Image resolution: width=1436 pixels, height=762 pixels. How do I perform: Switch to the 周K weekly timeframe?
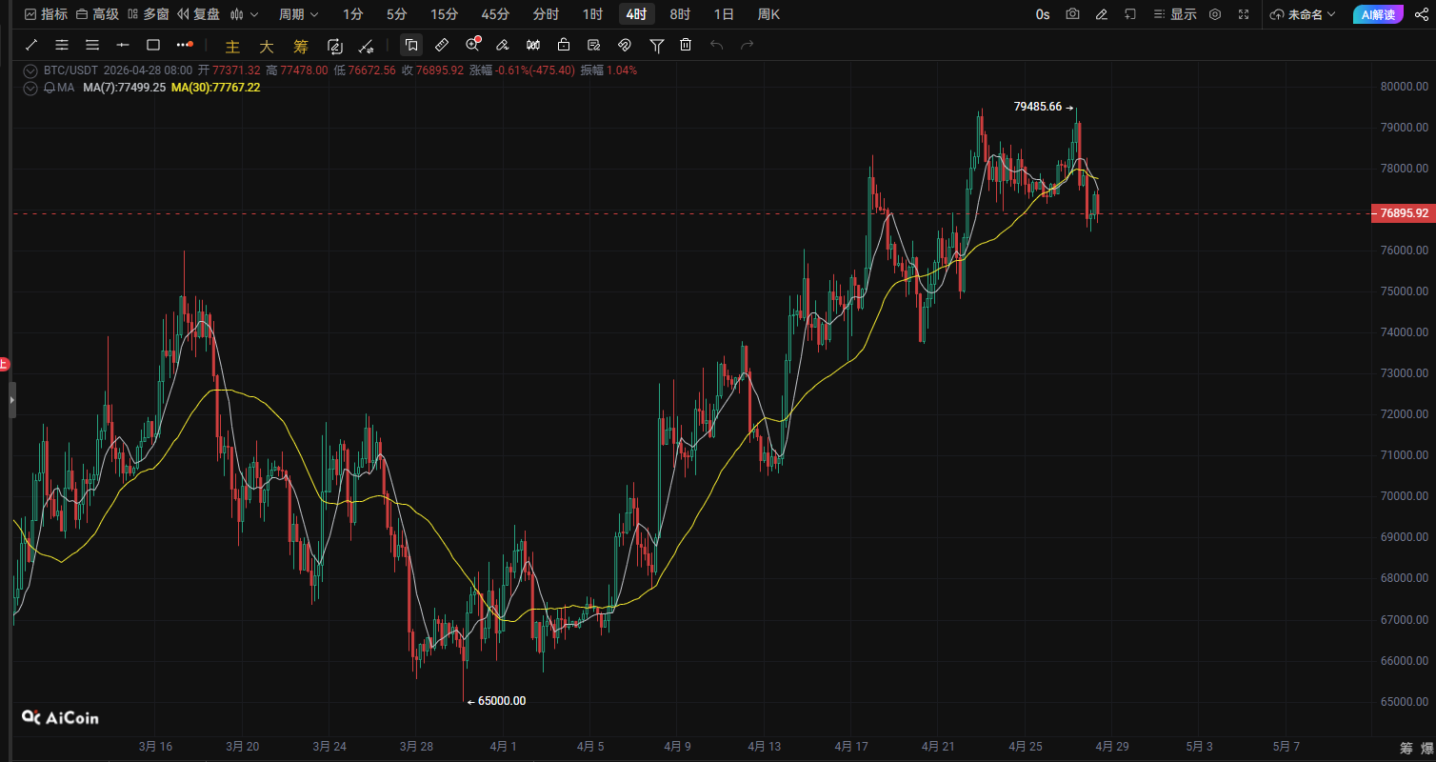768,14
